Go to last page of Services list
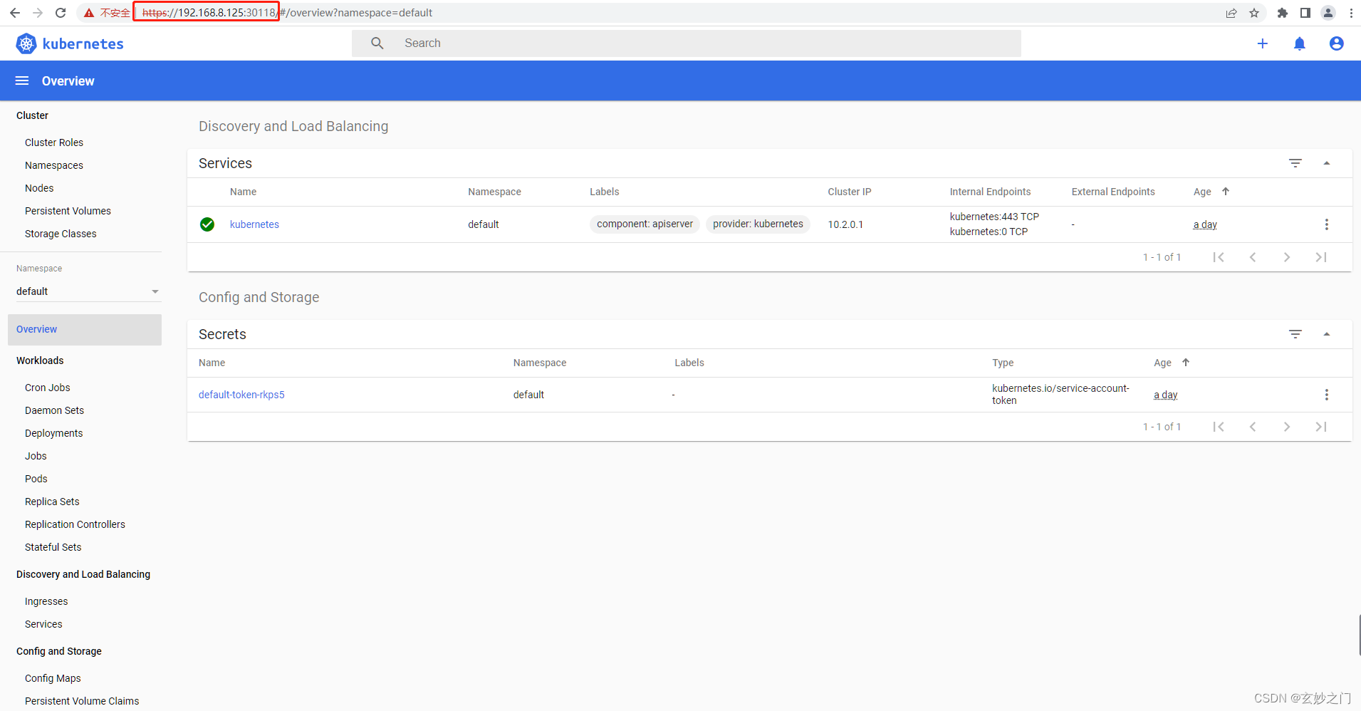Image resolution: width=1361 pixels, height=711 pixels. point(1321,257)
